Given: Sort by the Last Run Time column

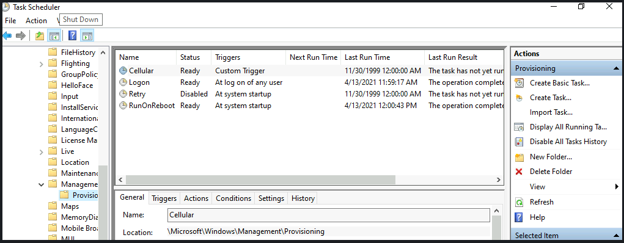Looking at the screenshot, I should [x=383, y=57].
